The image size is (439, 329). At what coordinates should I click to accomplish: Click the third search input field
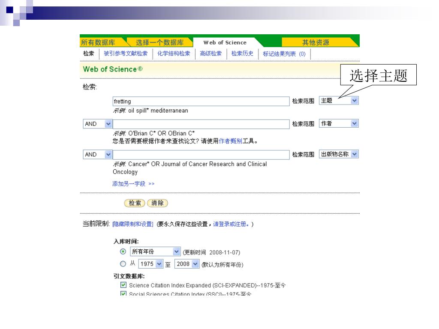(x=201, y=155)
